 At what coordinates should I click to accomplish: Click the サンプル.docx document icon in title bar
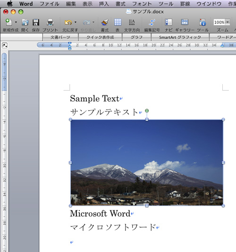(128, 12)
